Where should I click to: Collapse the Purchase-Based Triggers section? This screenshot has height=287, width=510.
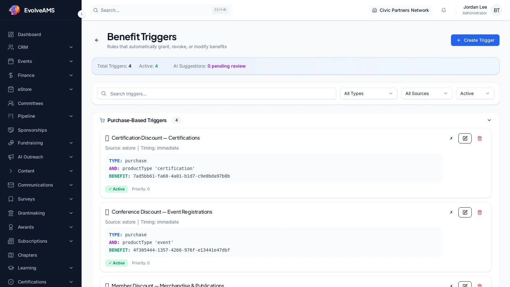click(x=489, y=120)
